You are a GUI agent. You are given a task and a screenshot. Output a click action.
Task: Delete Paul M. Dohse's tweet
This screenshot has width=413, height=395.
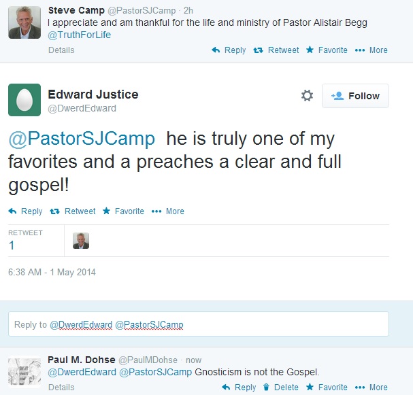tap(280, 388)
